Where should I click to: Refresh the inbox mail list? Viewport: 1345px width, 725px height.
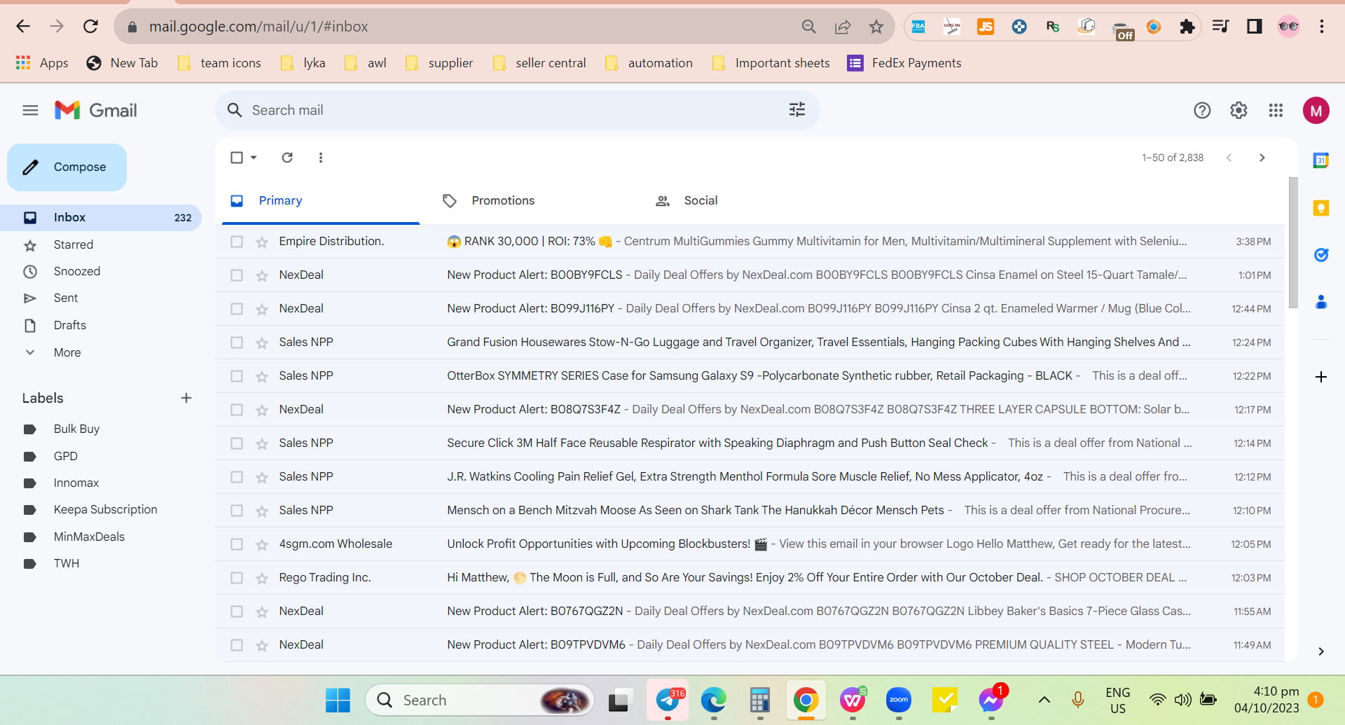pos(287,158)
